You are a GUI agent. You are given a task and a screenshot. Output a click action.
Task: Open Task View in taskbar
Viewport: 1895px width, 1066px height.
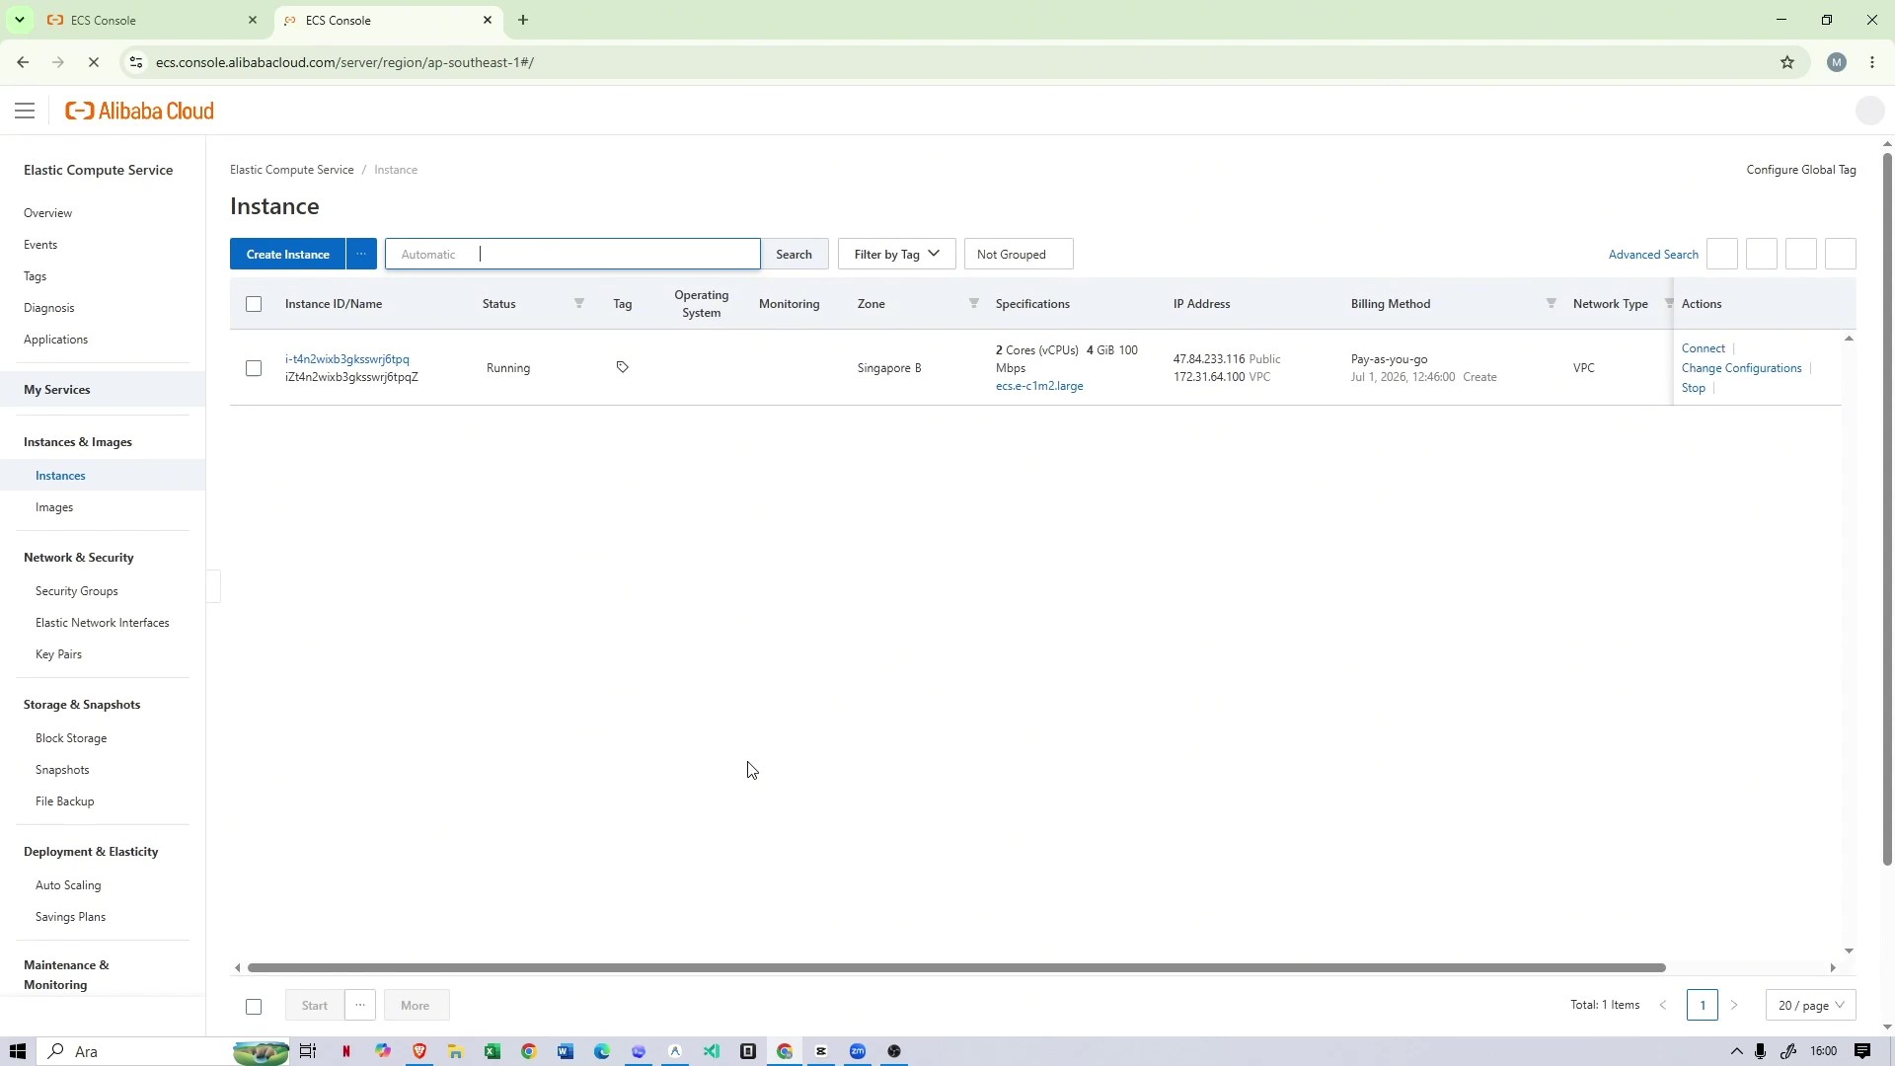coord(308,1051)
